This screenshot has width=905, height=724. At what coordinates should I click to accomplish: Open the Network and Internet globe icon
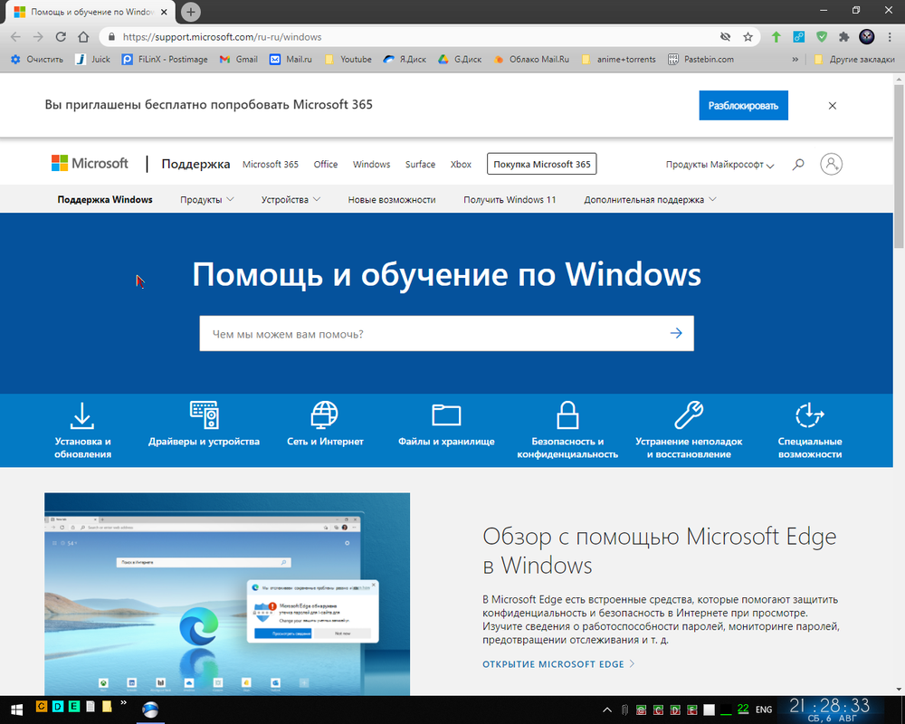pos(325,415)
